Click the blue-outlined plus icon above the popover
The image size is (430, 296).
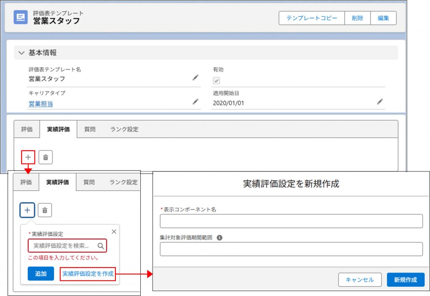[x=27, y=210]
